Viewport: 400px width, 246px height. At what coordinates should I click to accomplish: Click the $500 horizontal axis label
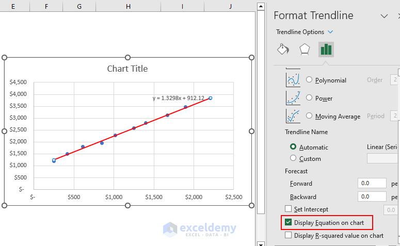74,197
